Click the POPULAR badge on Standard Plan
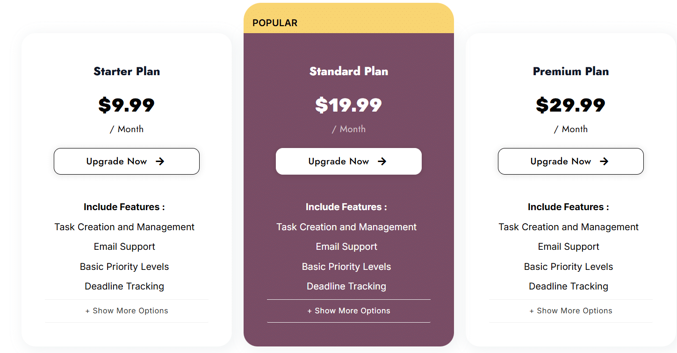Image resolution: width=677 pixels, height=353 pixels. pos(275,23)
